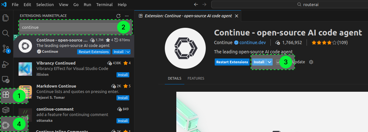The height and width of the screenshot is (132, 368).
Task: Click the Vibrancy Continued extension icon
Action: [25, 69]
